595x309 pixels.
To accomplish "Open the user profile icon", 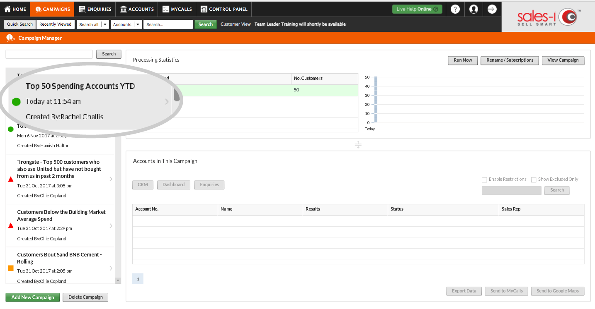I will [x=474, y=9].
